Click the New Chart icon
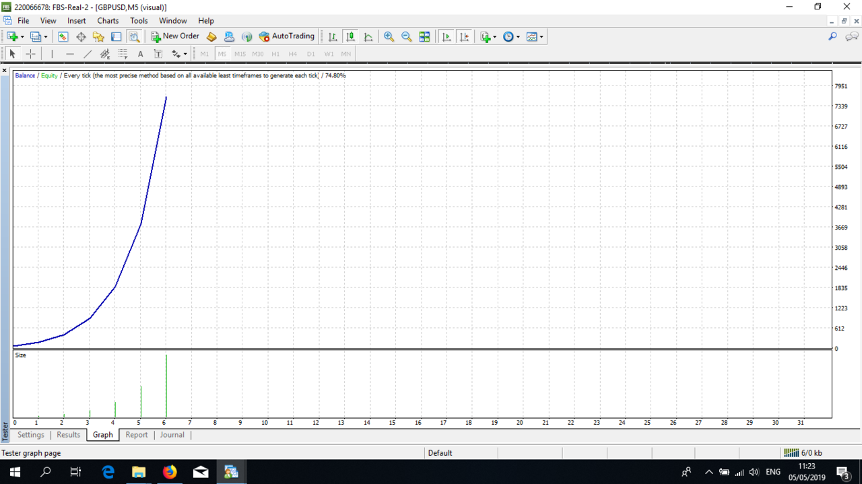Image resolution: width=862 pixels, height=484 pixels. (12, 36)
